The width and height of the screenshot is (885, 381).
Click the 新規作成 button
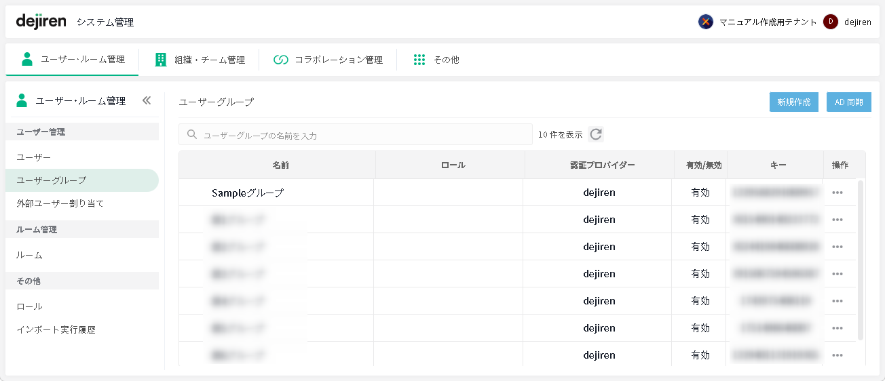coord(793,102)
